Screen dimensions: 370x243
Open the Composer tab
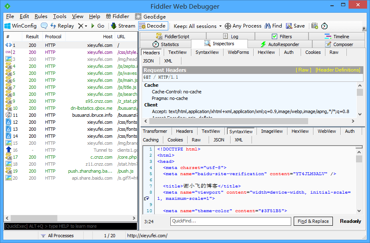click(339, 44)
